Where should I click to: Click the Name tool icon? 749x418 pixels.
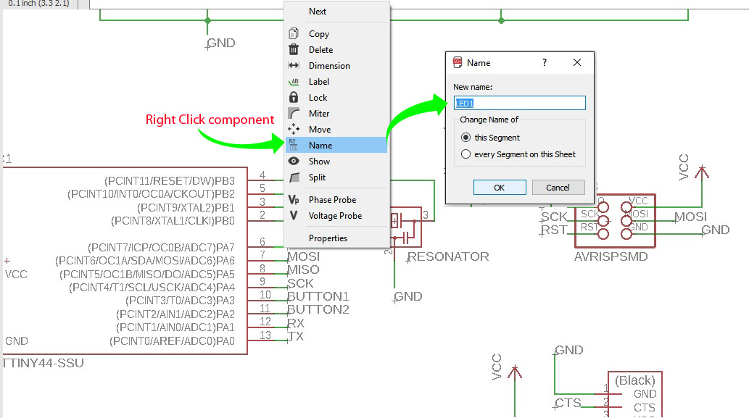pos(294,145)
